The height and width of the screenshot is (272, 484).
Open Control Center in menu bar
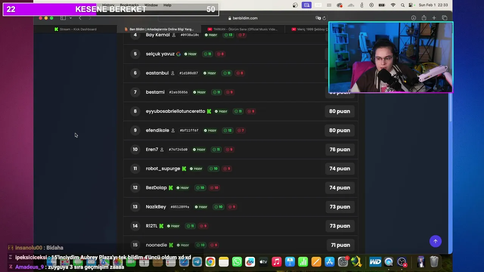tap(411, 5)
